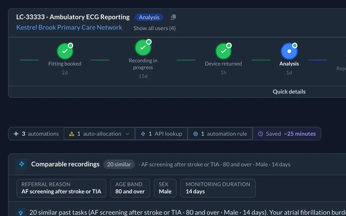The image size is (346, 216).
Task: Click the LC-33333 Ambulatory ECG Reporting title
Action: click(x=73, y=17)
